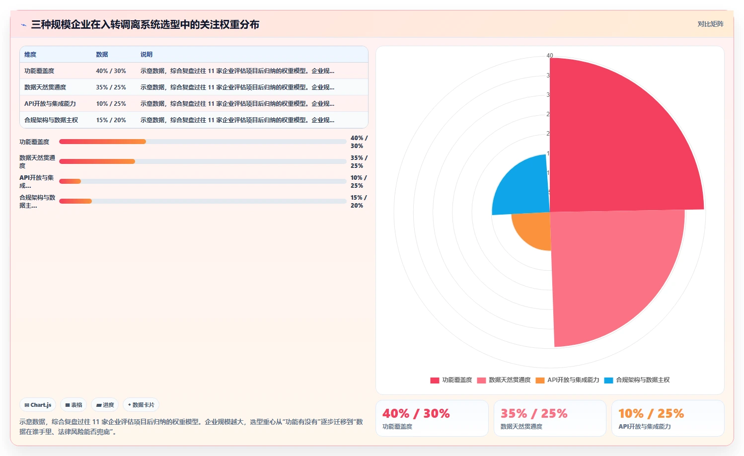Toggle the 数据天然贯通度 legend swatch
Screen dimensions: 744x456
point(481,380)
